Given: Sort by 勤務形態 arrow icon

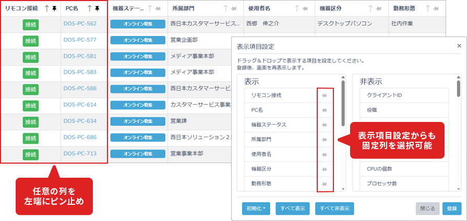Looking at the screenshot, I should pyautogui.click(x=428, y=9).
